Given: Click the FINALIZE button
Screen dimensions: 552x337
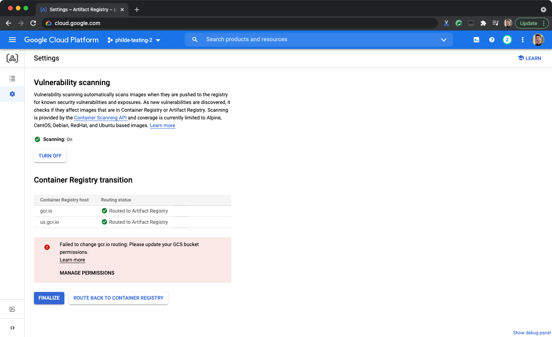Looking at the screenshot, I should pyautogui.click(x=49, y=298).
